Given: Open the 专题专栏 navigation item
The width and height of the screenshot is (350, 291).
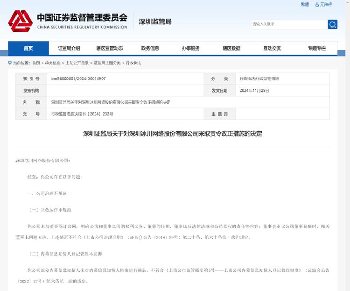Looking at the screenshot, I should coord(317,49).
